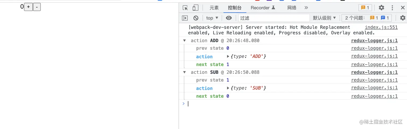Screen dimensions: 407x129
Task: Click the live expression eye icon
Action: click(229, 18)
